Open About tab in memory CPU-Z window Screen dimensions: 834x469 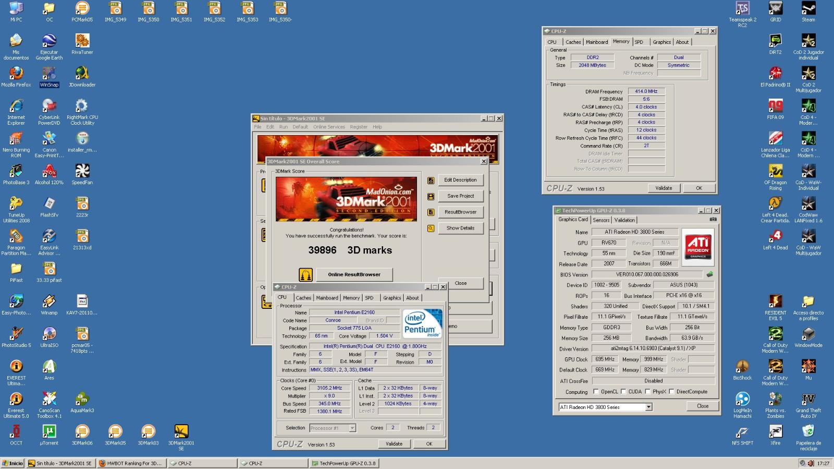click(682, 42)
